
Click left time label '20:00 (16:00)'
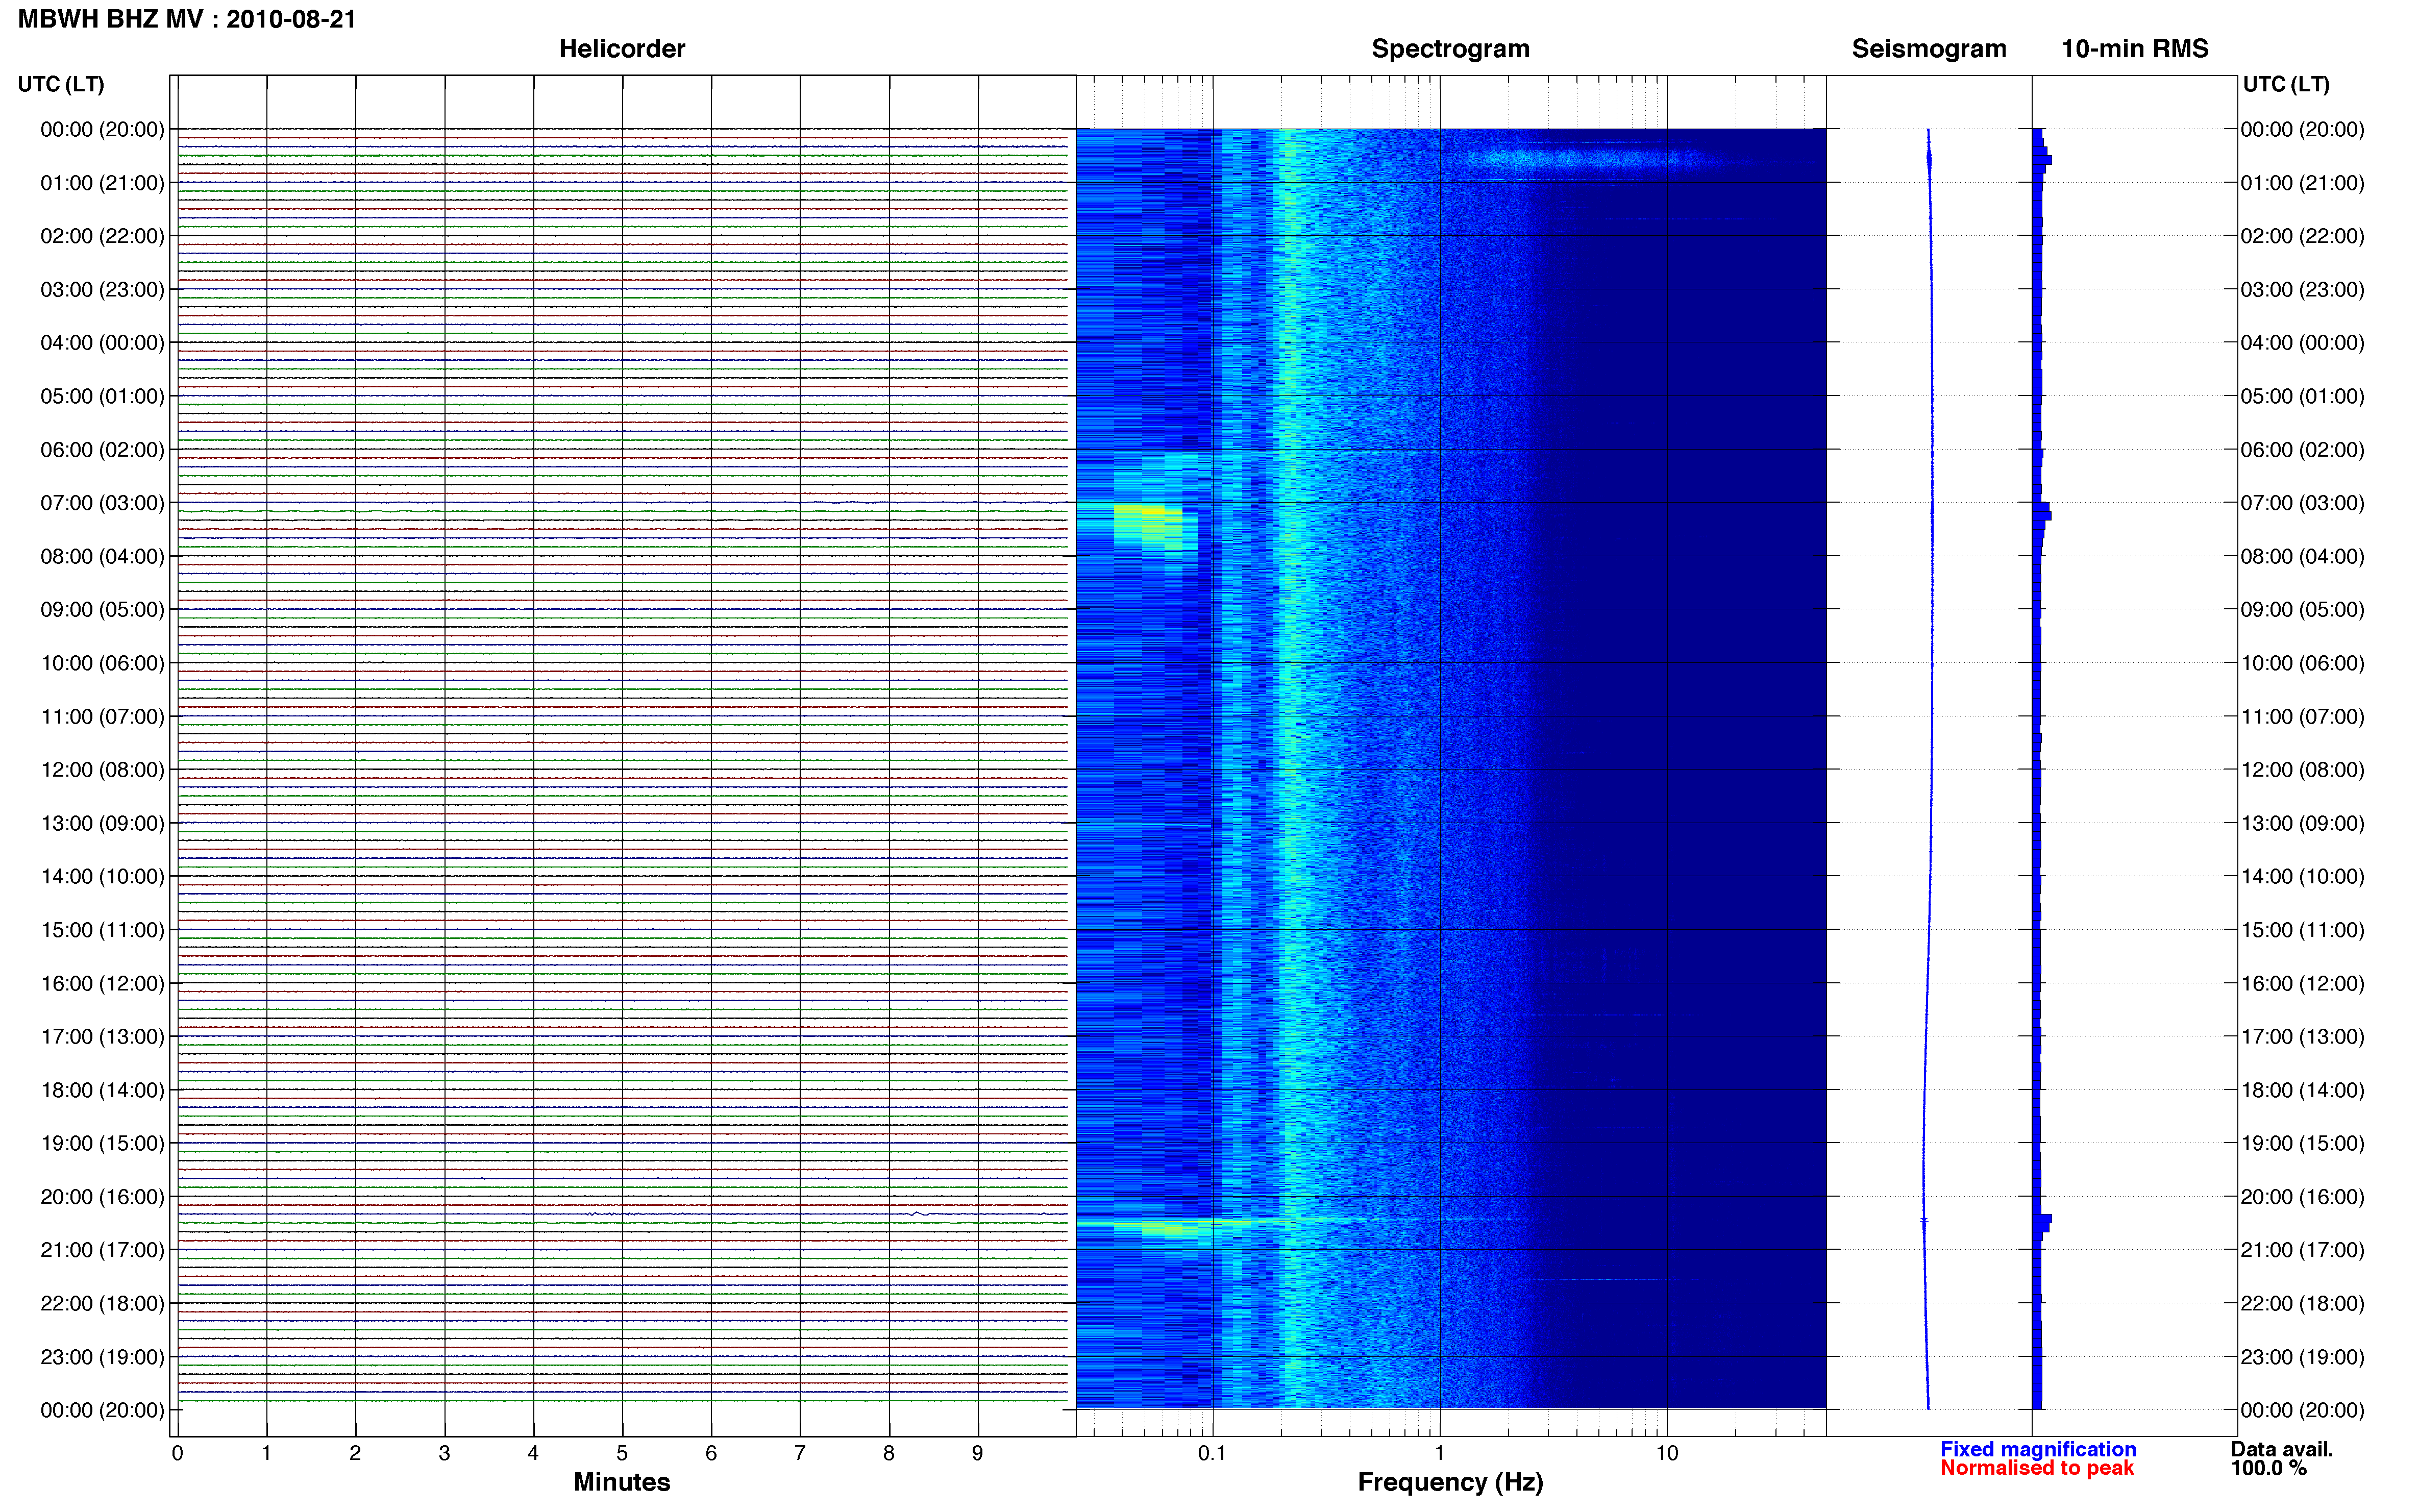[x=102, y=1197]
